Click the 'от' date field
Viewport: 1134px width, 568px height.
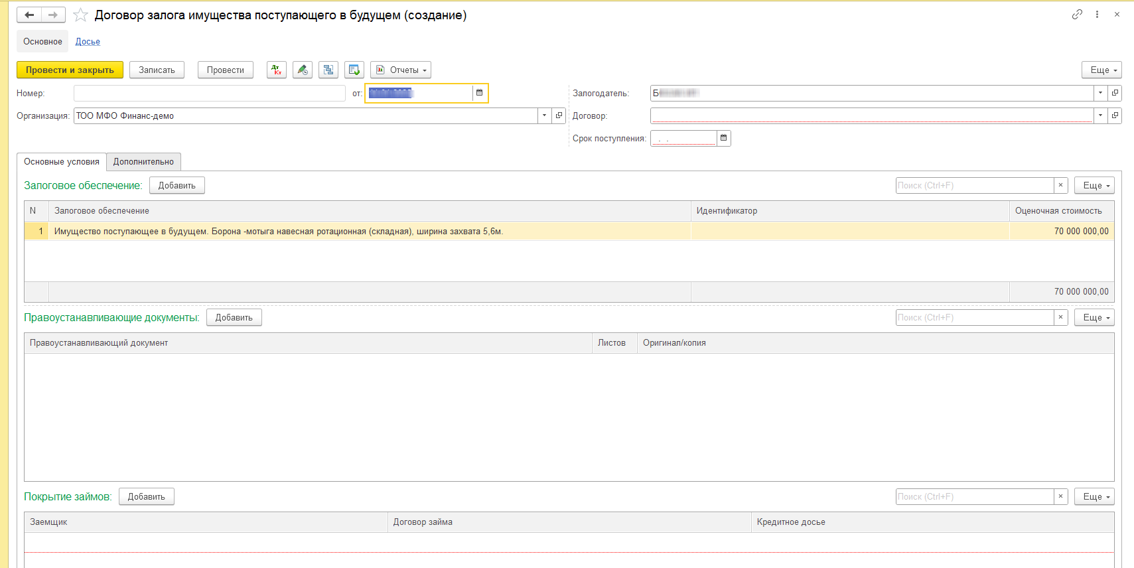pos(419,93)
